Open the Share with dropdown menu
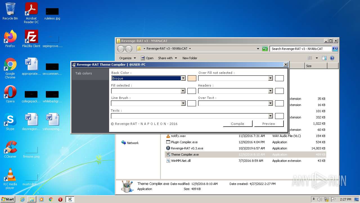Screen dimensions: 360x203 168,58
